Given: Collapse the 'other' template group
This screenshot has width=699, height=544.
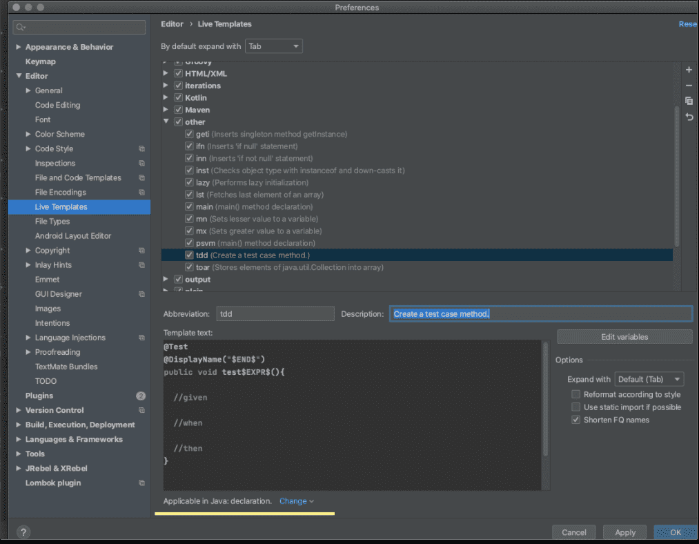Looking at the screenshot, I should click(x=166, y=122).
